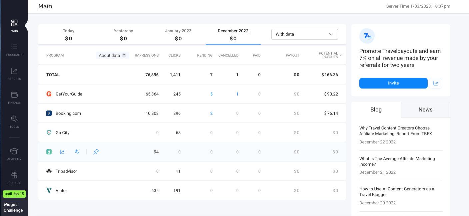469x216 pixels.
Task: Click the Go City program name
Action: click(x=63, y=133)
